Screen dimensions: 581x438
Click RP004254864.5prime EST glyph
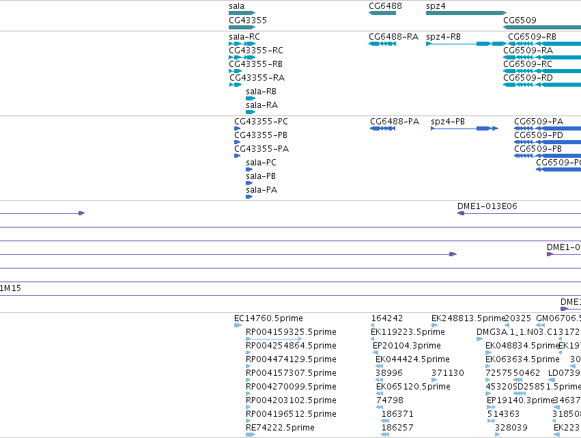[249, 353]
